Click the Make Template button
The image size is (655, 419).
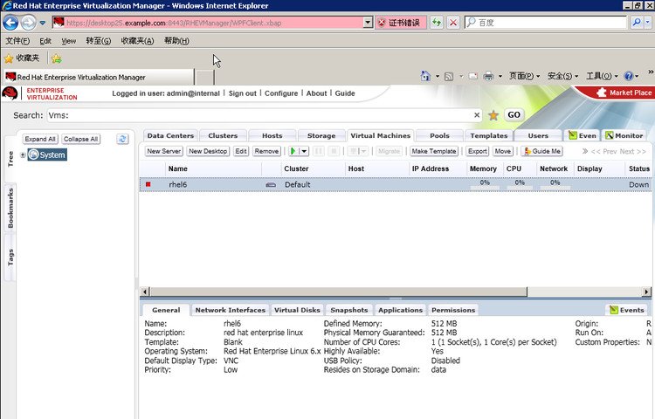tap(433, 151)
